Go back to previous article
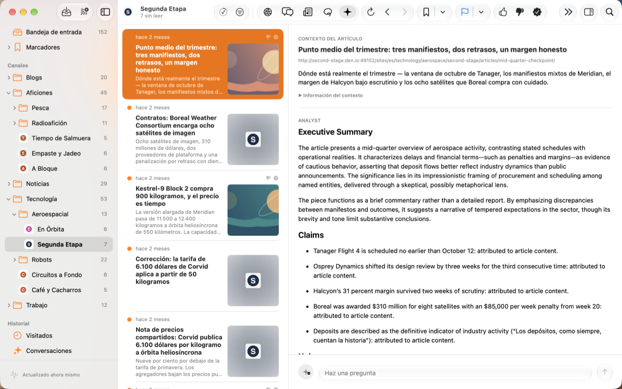This screenshot has height=389, width=622. pyautogui.click(x=387, y=12)
